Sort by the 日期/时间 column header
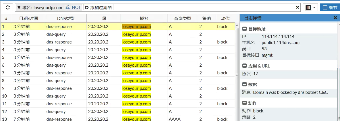 [x=28, y=19]
